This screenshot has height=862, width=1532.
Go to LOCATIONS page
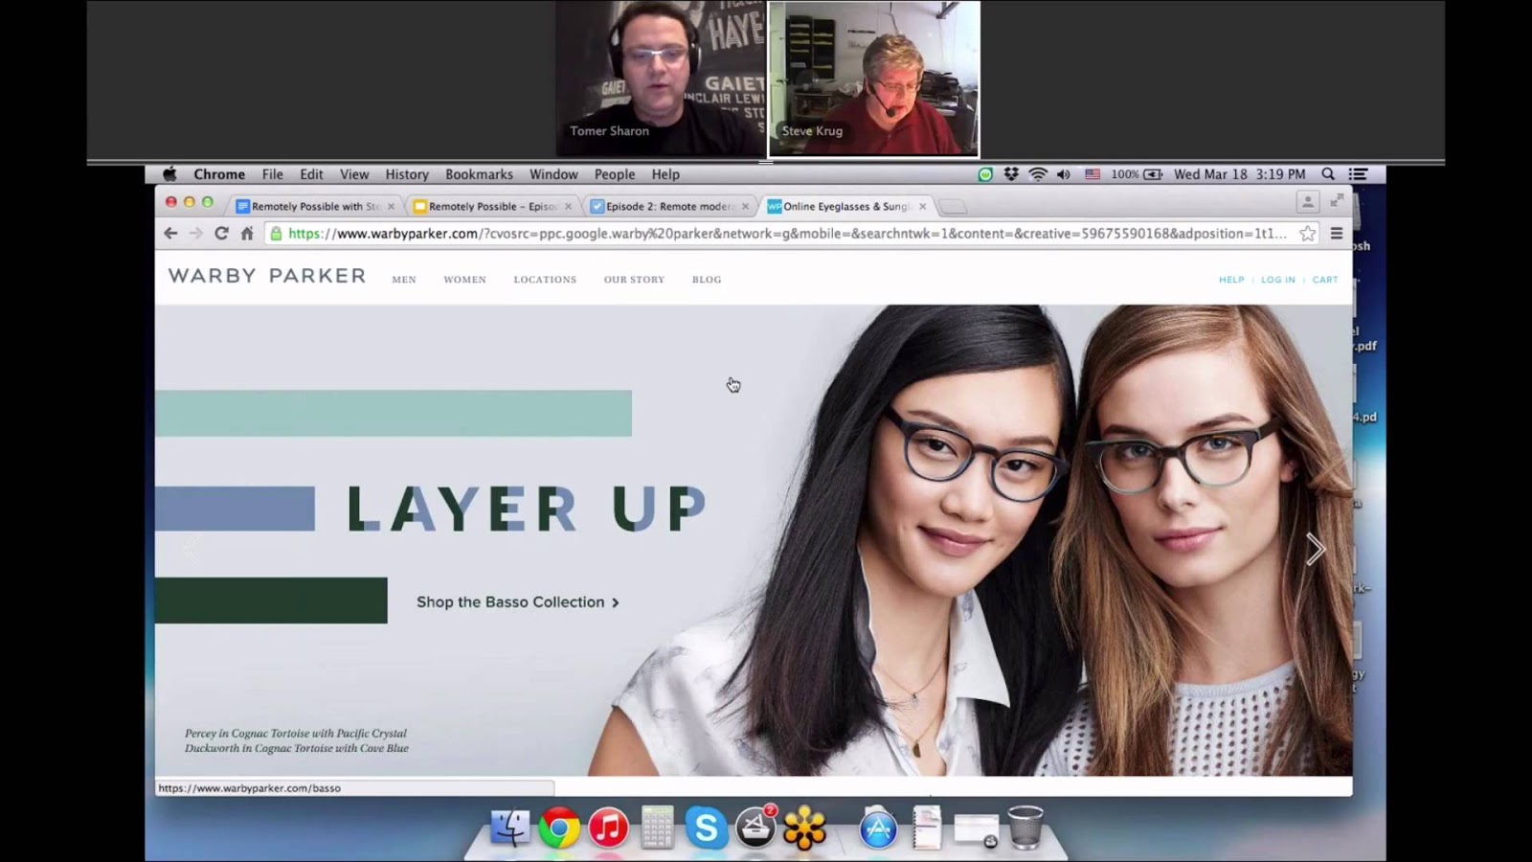(x=545, y=280)
